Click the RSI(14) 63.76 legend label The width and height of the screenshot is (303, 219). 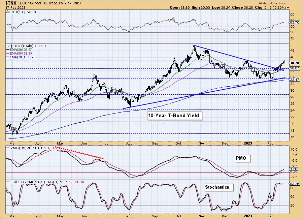tap(23, 12)
